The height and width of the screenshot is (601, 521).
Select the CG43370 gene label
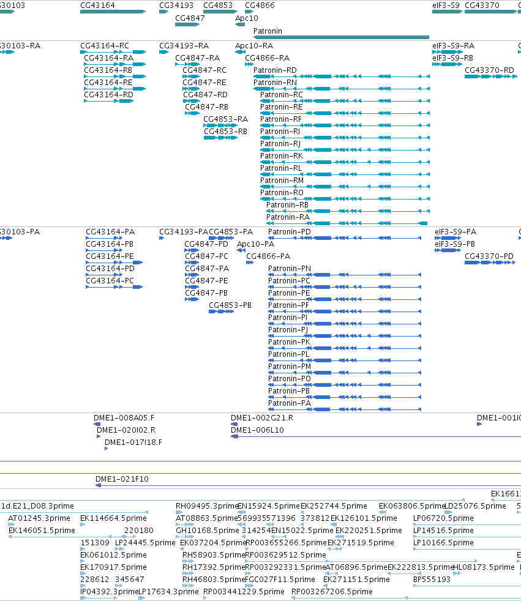coord(482,6)
